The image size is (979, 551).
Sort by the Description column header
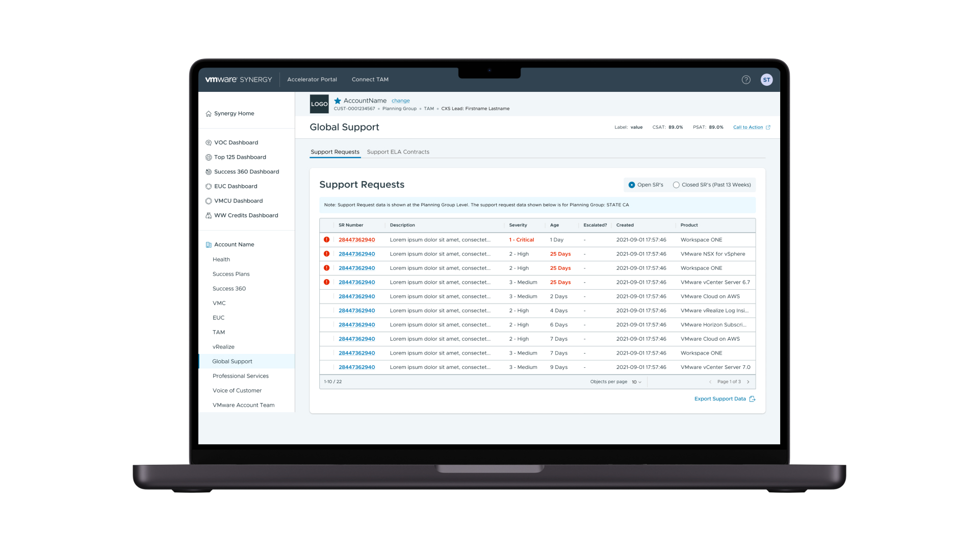pos(402,225)
